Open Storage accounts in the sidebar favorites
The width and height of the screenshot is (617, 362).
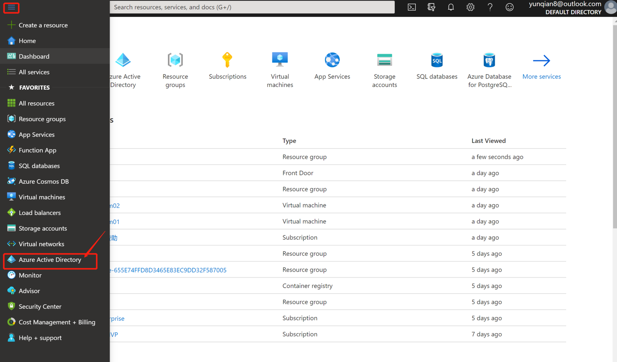[55, 228]
